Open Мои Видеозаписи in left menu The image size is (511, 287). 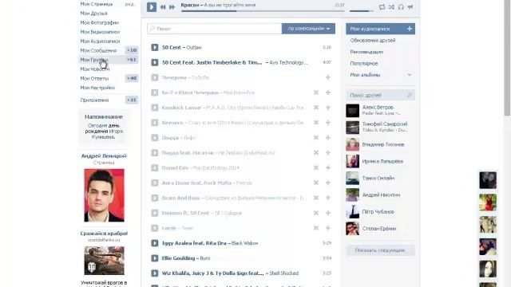pos(100,32)
